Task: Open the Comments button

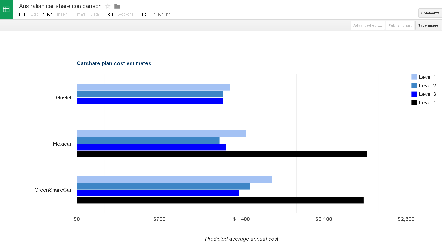Action: click(430, 13)
